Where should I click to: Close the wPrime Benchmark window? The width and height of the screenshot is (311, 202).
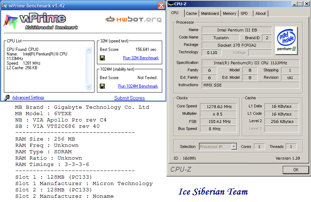tap(161, 6)
